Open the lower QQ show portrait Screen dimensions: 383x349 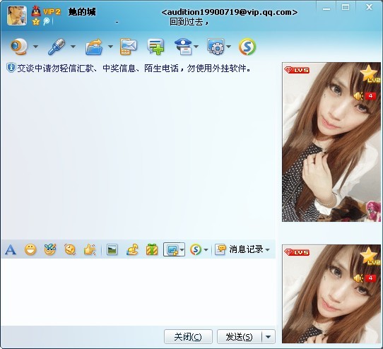coord(331,294)
